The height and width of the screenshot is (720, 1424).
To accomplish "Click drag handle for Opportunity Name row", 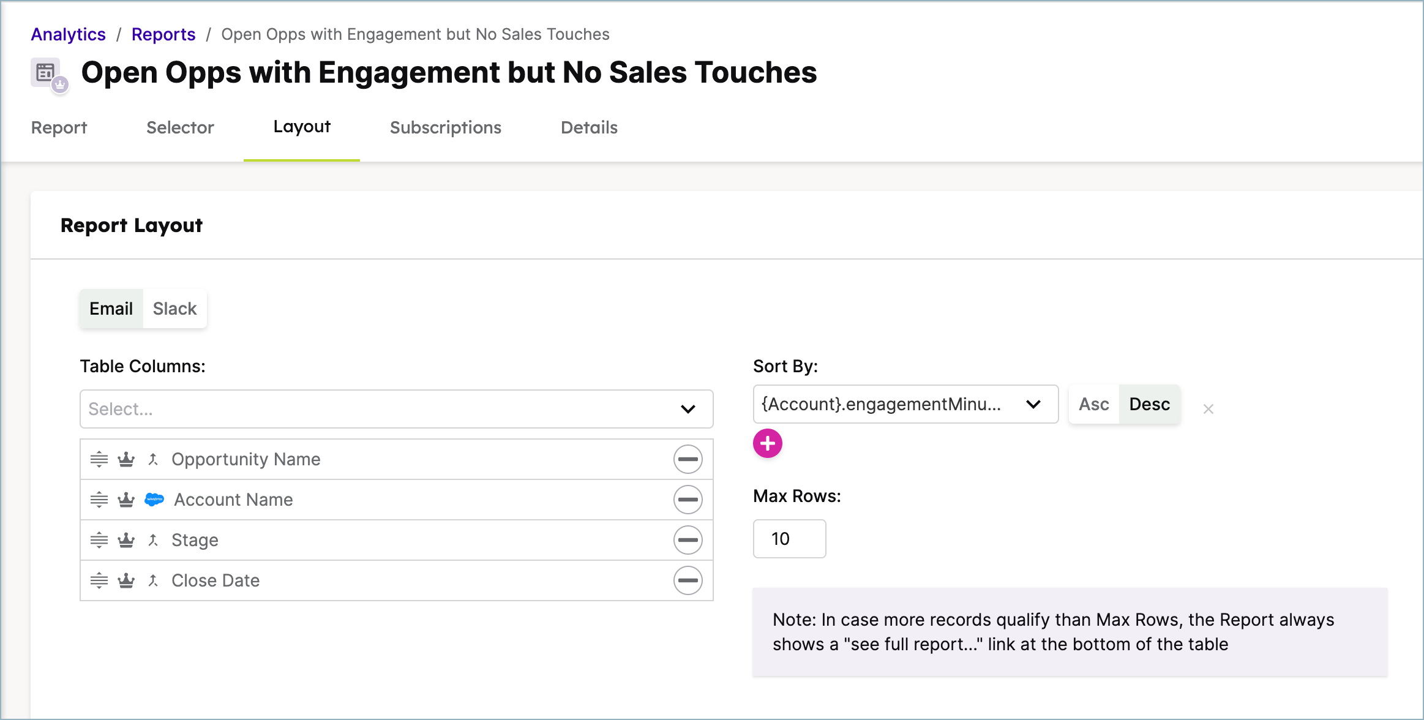I will [99, 459].
